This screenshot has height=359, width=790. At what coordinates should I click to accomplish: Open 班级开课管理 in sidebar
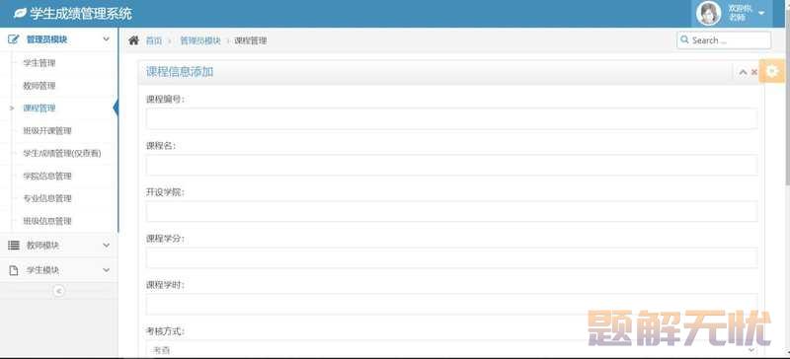(47, 131)
